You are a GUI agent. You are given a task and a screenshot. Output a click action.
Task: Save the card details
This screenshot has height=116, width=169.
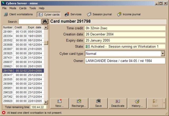point(98,103)
